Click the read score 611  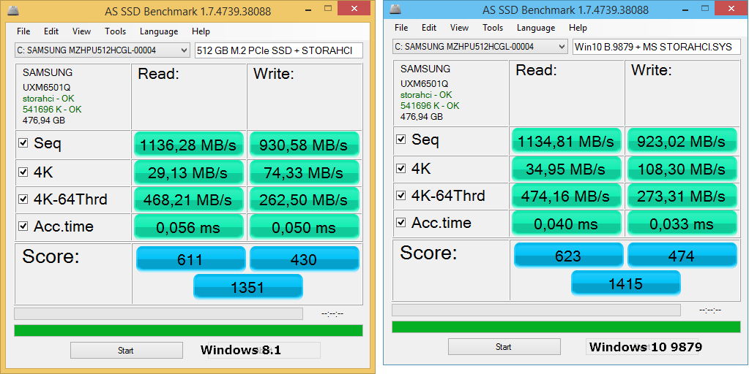[190, 259]
